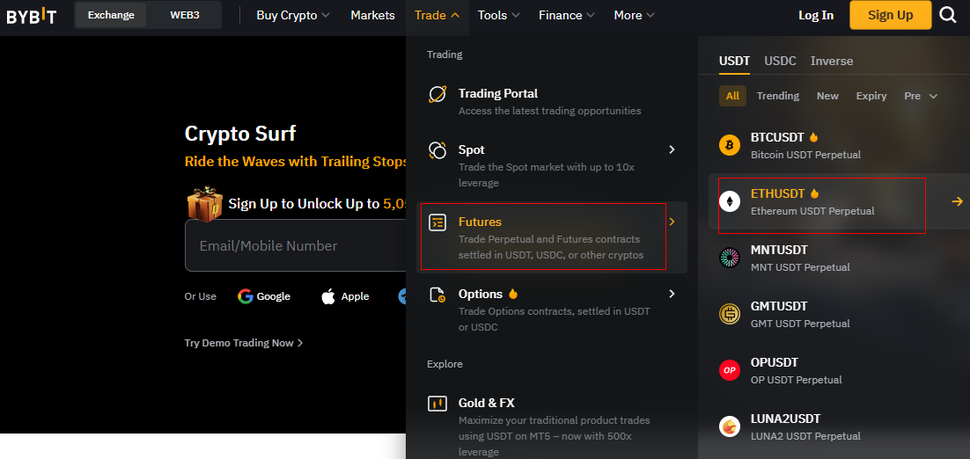Screen dimensions: 970x459
Task: Select the New filter
Action: (827, 96)
